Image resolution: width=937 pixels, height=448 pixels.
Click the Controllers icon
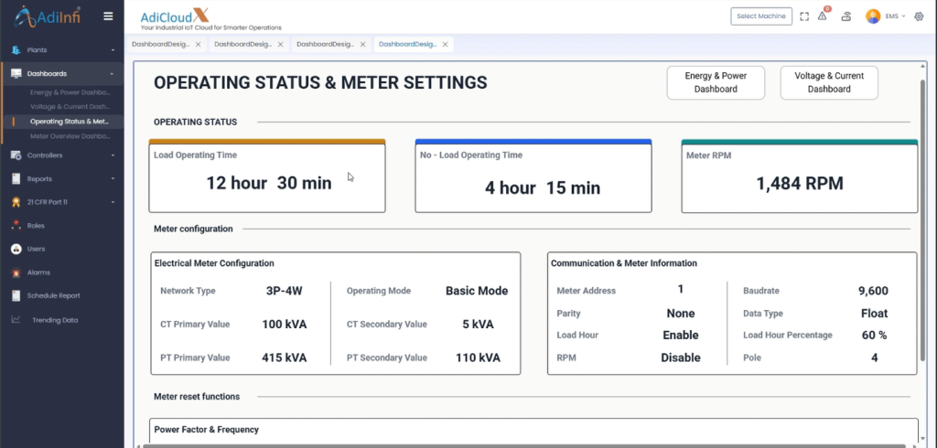coord(16,155)
